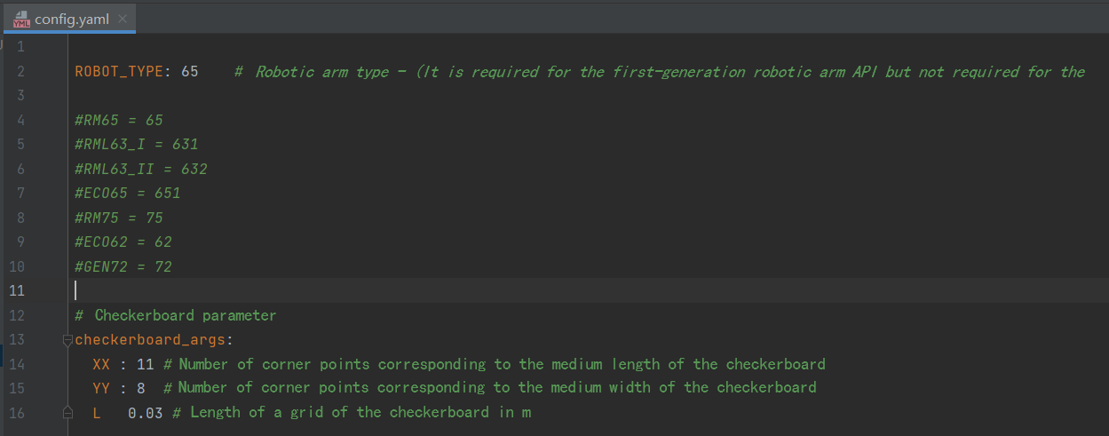The image size is (1109, 436).
Task: Click the #RM65 = 65 comment line
Action: pos(119,121)
